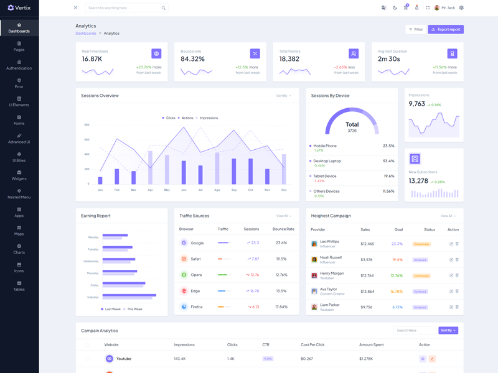This screenshot has height=373, width=498.
Task: Open Campain Analytics Sort By dropdown button
Action: click(x=448, y=330)
